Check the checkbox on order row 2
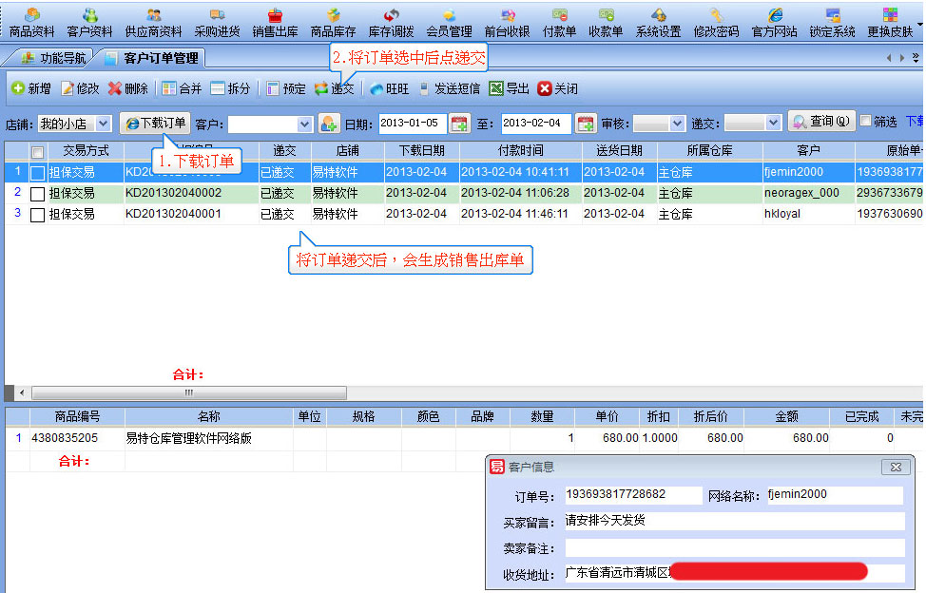The height and width of the screenshot is (593, 926). (x=38, y=194)
